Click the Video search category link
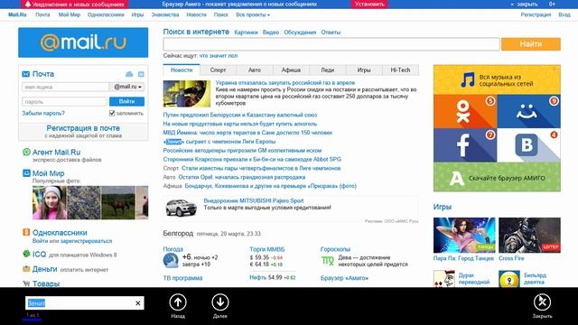Image resolution: width=578 pixels, height=325 pixels. point(271,32)
